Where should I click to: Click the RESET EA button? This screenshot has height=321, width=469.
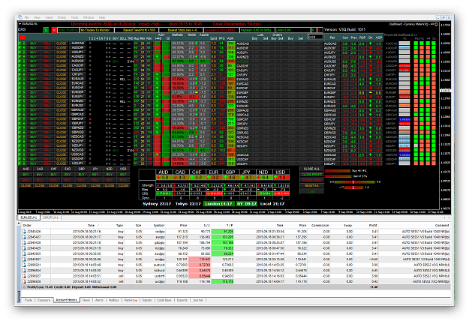[x=311, y=185]
